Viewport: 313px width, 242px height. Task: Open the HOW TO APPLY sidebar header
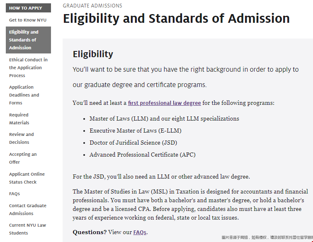point(26,8)
